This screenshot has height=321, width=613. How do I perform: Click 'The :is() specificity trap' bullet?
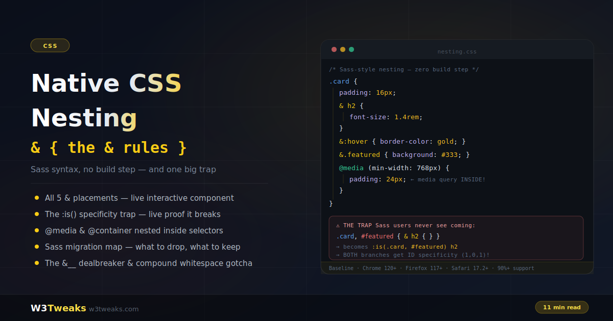tap(133, 215)
